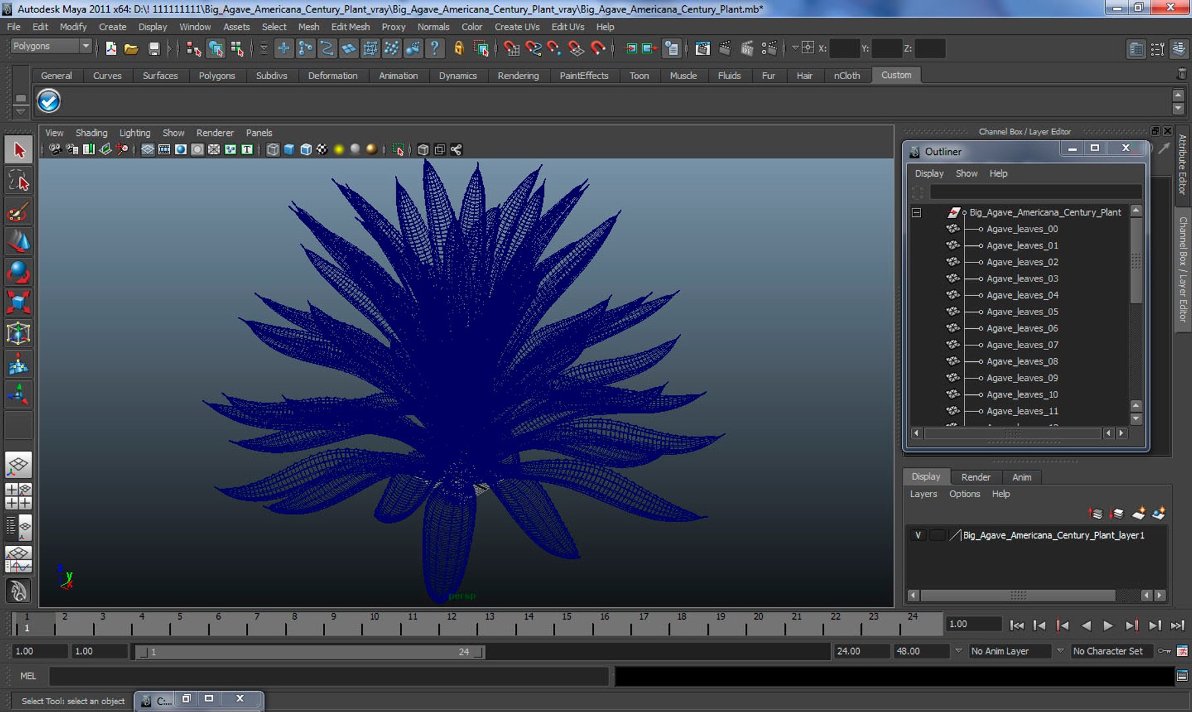Open the Edit Mesh menu
This screenshot has width=1192, height=712.
coord(350,27)
